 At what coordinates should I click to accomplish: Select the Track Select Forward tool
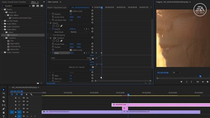click(4, 93)
